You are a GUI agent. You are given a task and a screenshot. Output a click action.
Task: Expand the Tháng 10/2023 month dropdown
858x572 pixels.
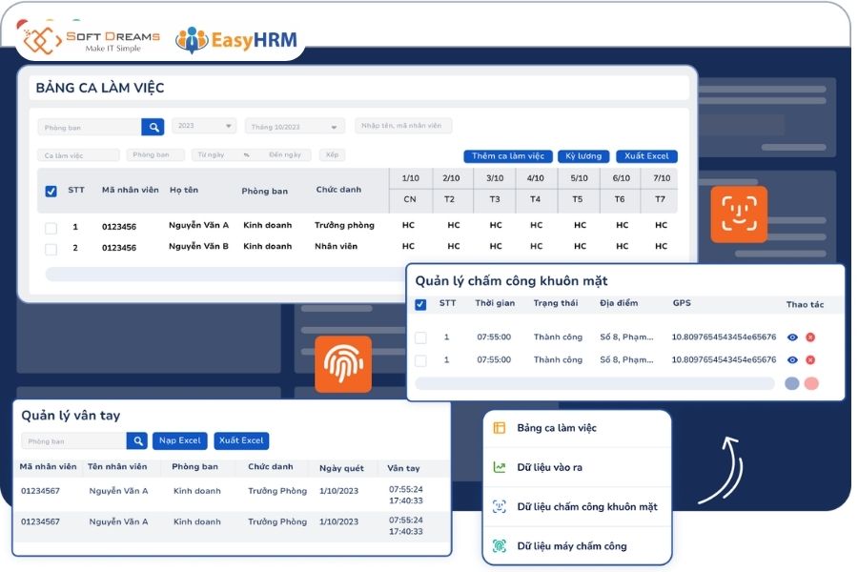[x=295, y=127]
